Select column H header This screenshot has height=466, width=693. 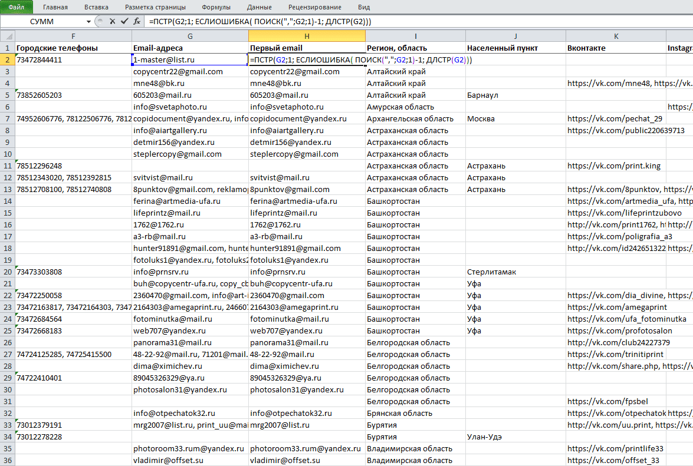(307, 36)
